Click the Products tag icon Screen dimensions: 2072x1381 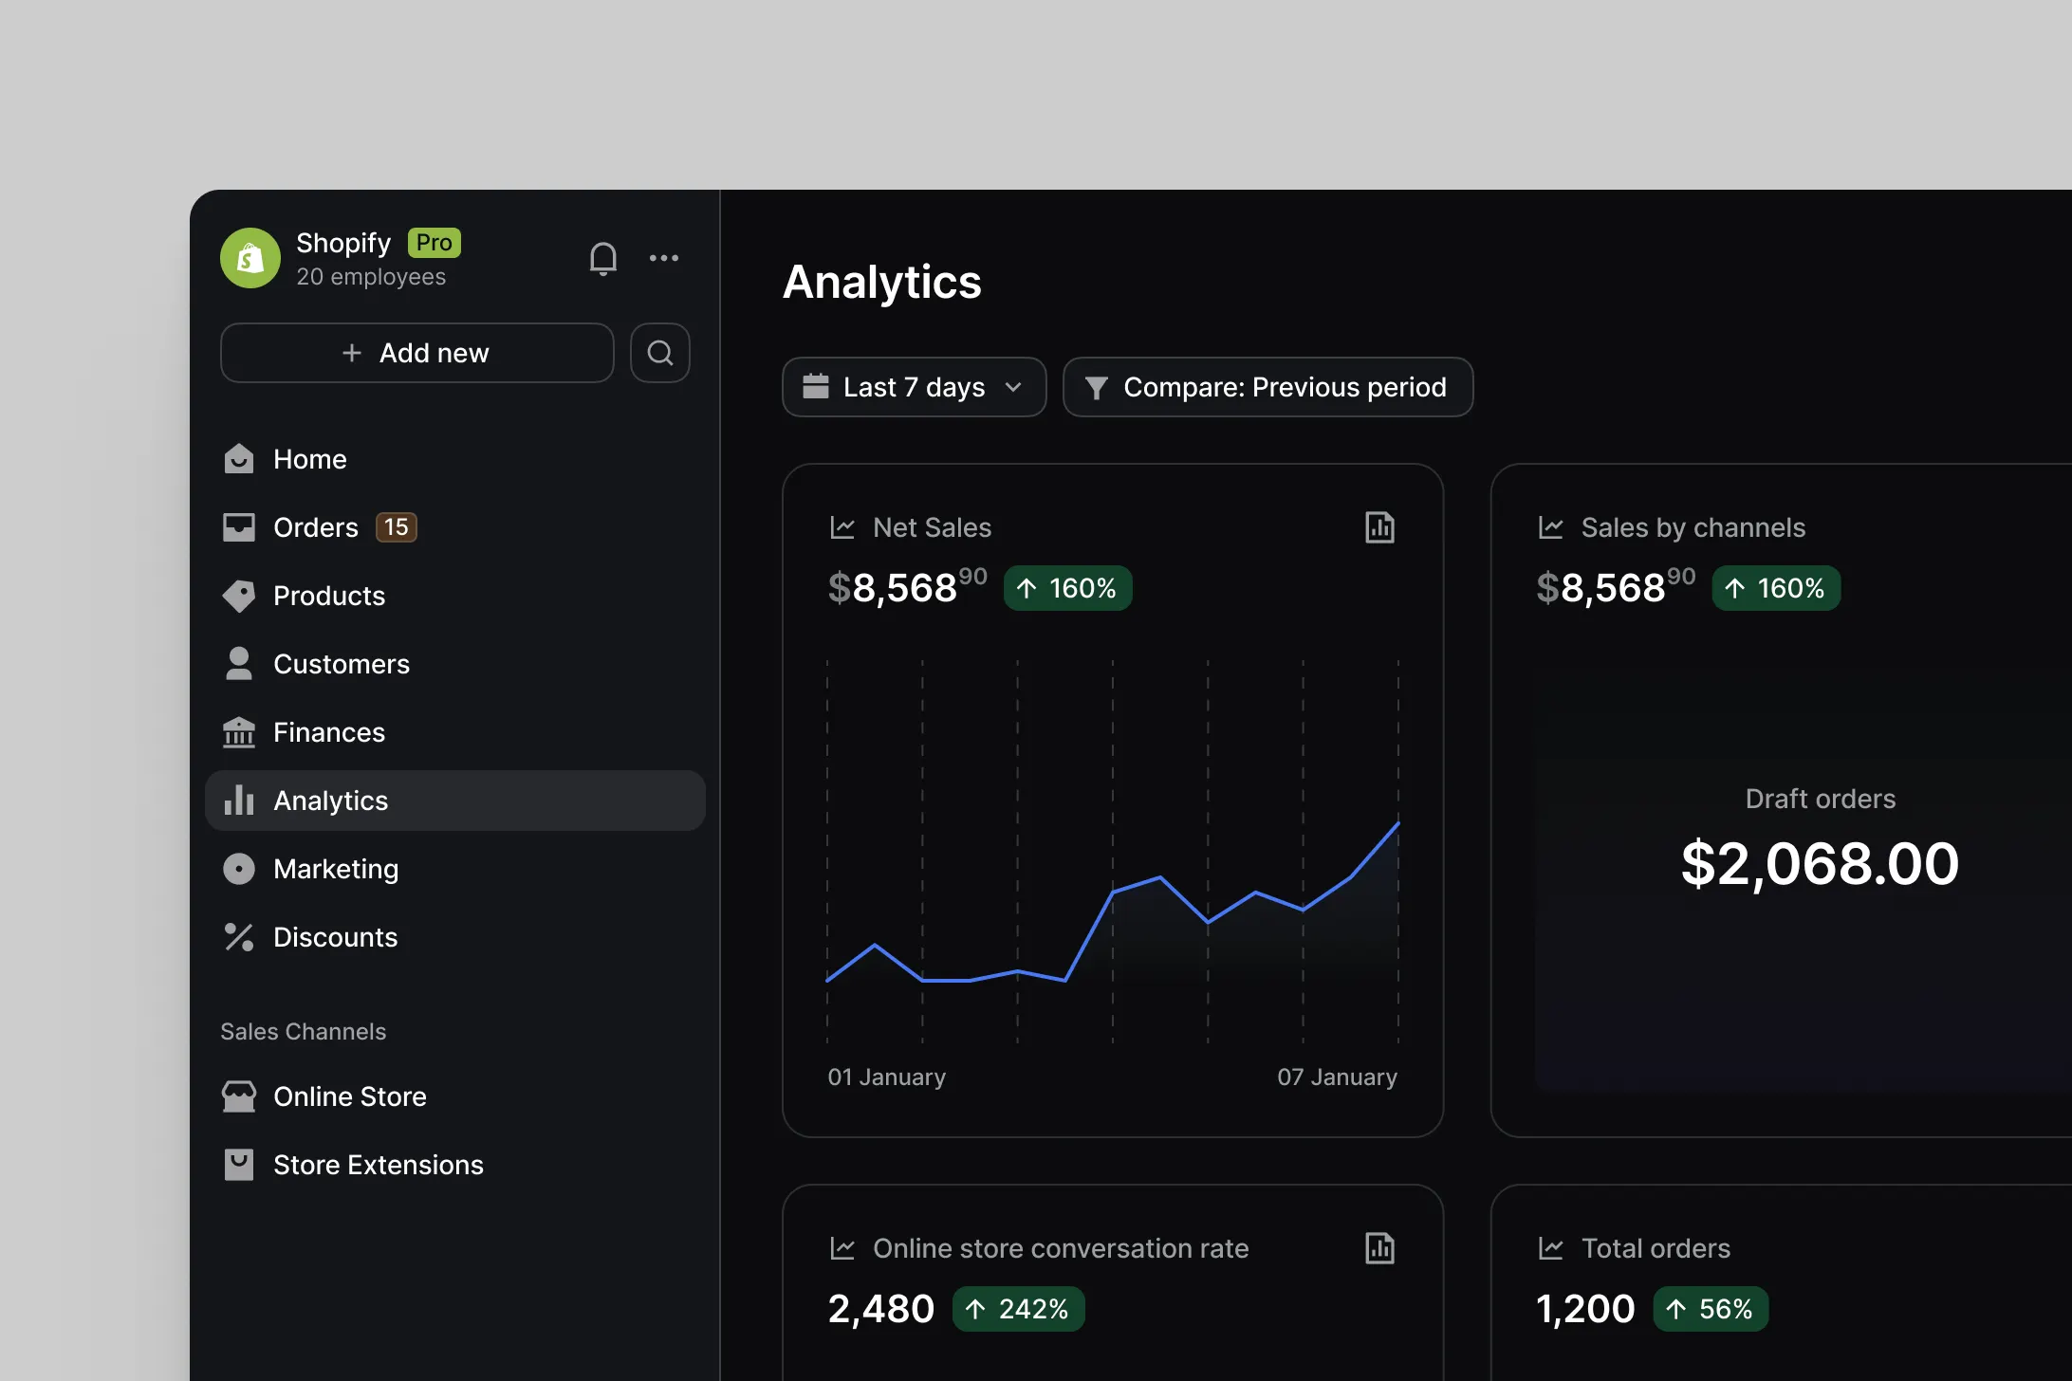click(x=239, y=596)
